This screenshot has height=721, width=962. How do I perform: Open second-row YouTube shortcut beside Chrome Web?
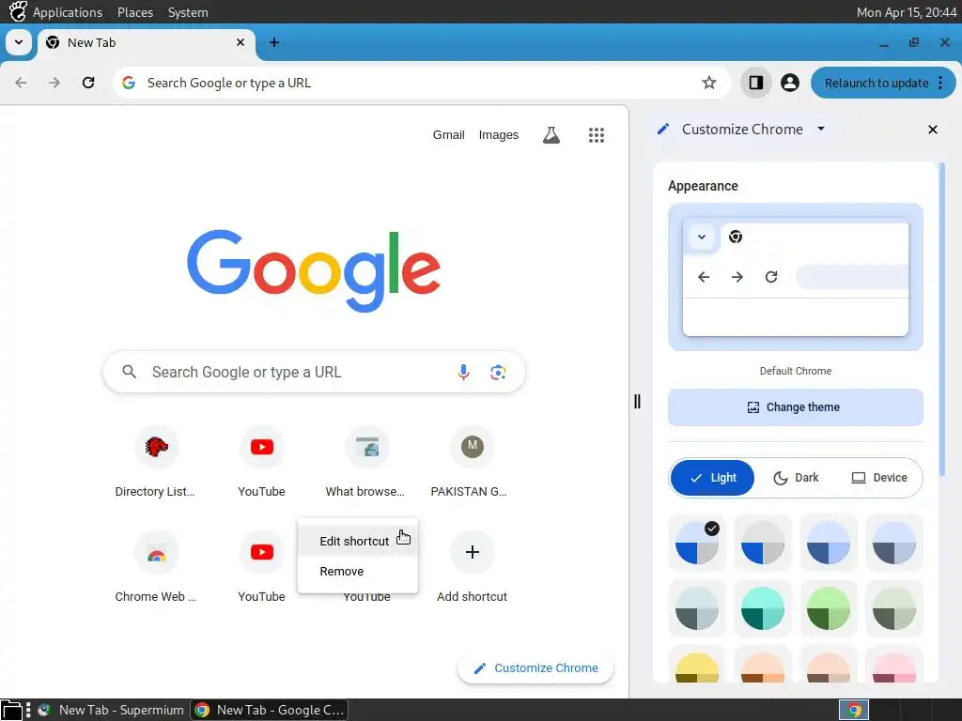[261, 568]
